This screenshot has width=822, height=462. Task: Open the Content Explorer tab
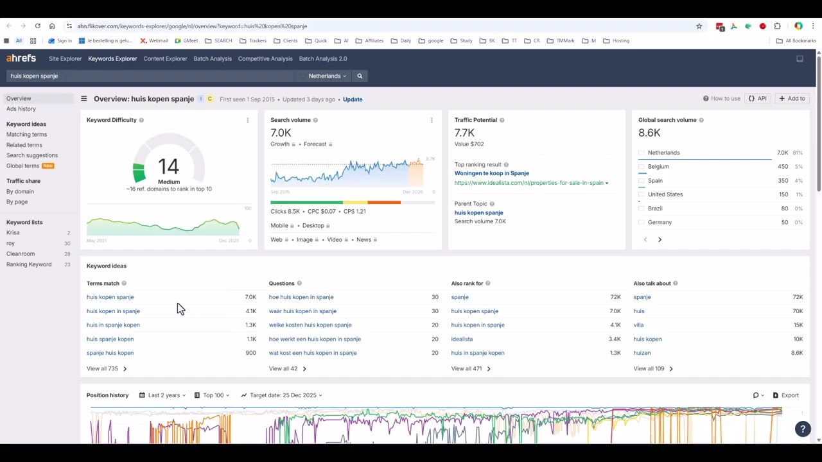(165, 58)
